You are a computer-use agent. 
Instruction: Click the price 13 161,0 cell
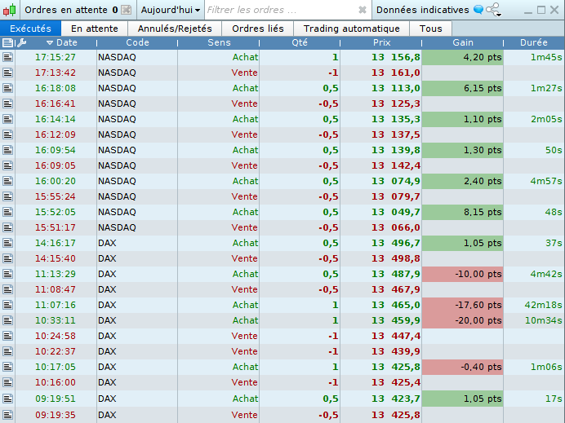pos(380,73)
